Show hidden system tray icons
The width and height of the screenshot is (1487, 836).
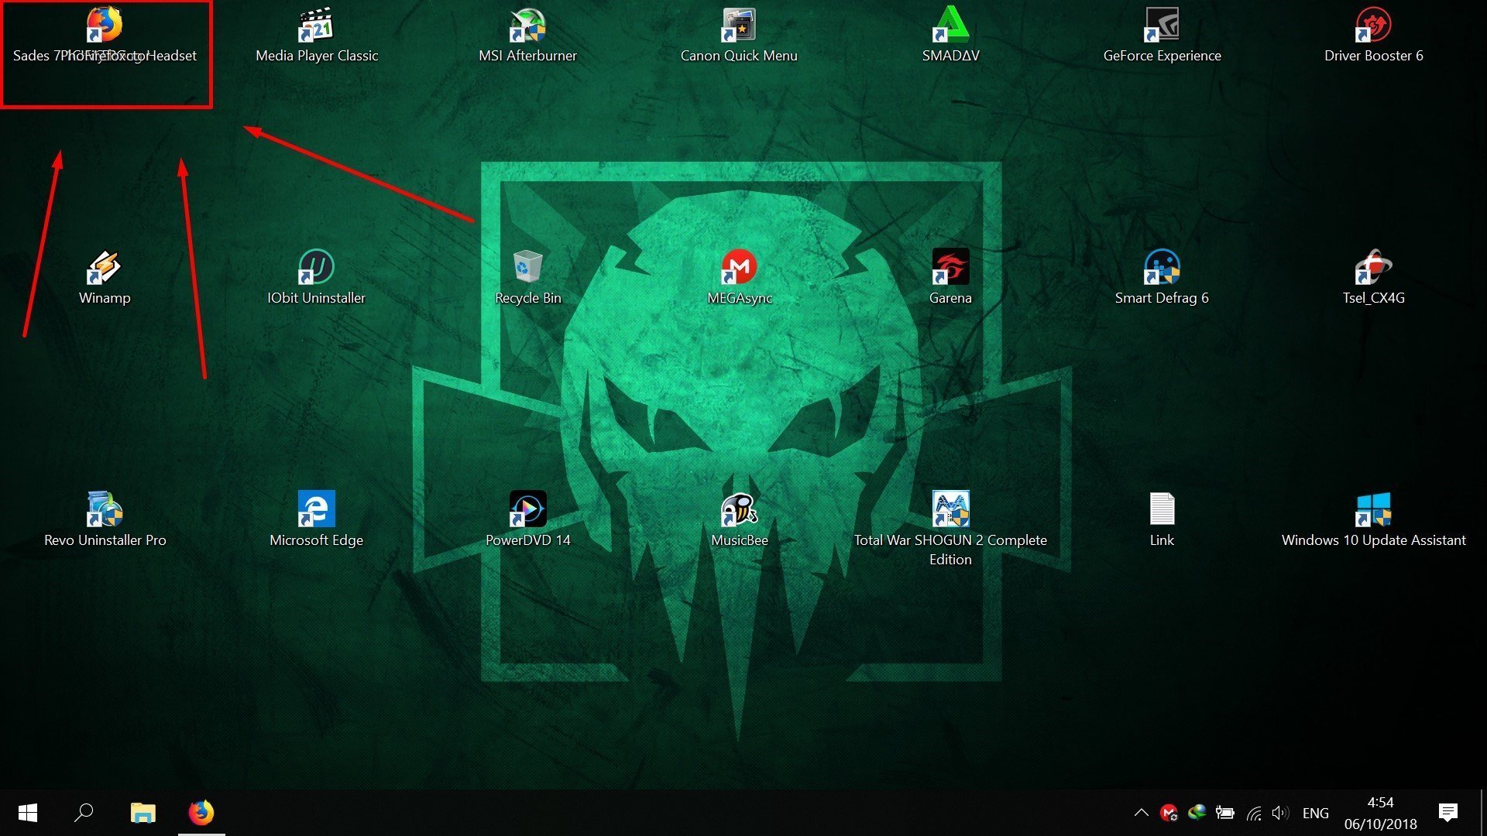coord(1141,813)
